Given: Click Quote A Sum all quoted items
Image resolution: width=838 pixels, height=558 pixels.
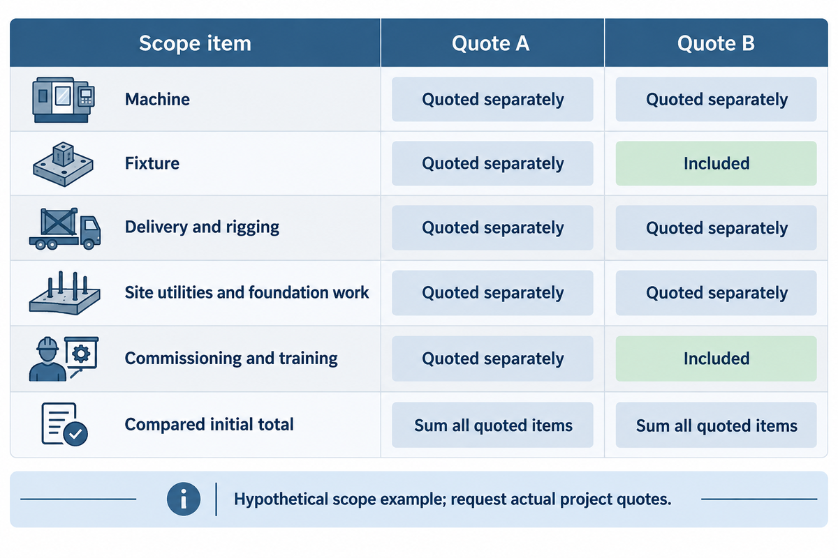Looking at the screenshot, I should point(492,425).
